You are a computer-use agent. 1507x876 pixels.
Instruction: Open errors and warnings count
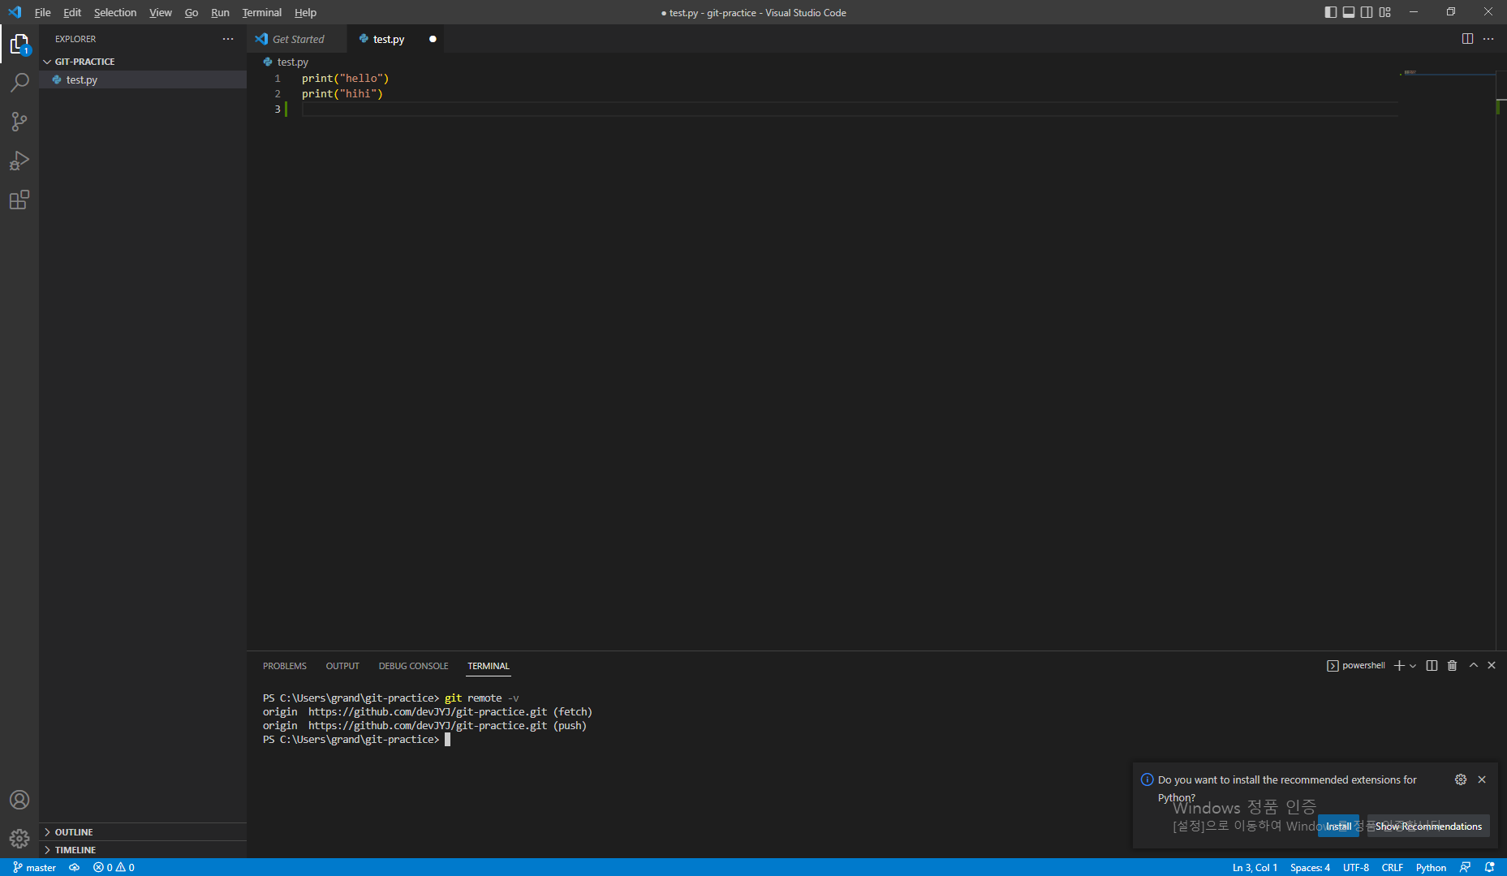click(114, 867)
